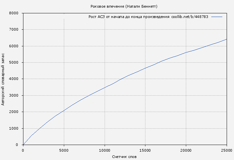
Task: Click the 7000 tick on Y-axis
Action: [x=13, y=30]
